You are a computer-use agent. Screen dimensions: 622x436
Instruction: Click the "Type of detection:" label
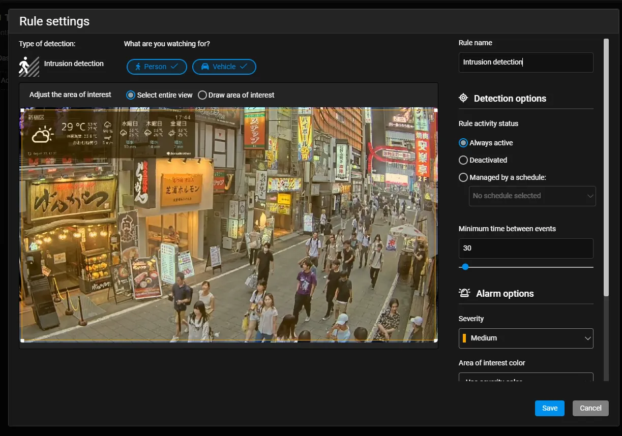click(47, 44)
